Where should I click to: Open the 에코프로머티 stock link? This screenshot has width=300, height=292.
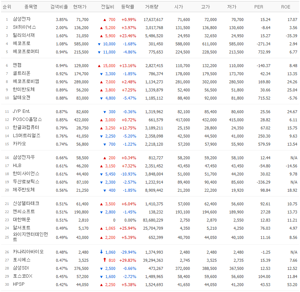(x=26, y=52)
